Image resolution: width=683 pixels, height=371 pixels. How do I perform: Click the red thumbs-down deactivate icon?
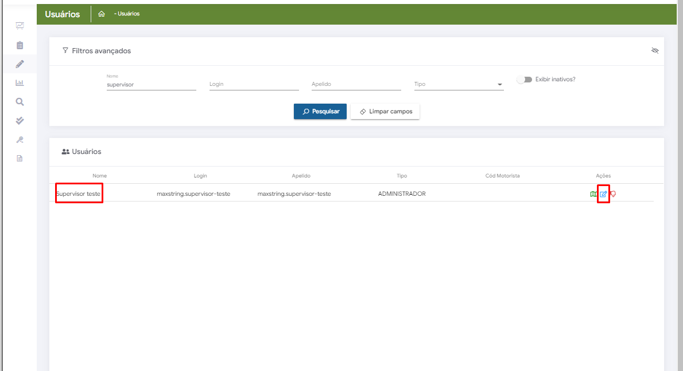613,194
